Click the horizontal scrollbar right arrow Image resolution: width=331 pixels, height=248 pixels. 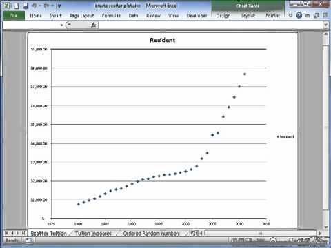(x=319, y=234)
